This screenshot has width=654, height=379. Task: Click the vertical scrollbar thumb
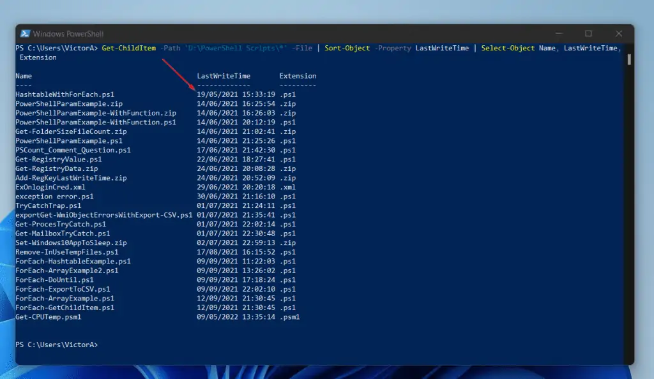[629, 59]
